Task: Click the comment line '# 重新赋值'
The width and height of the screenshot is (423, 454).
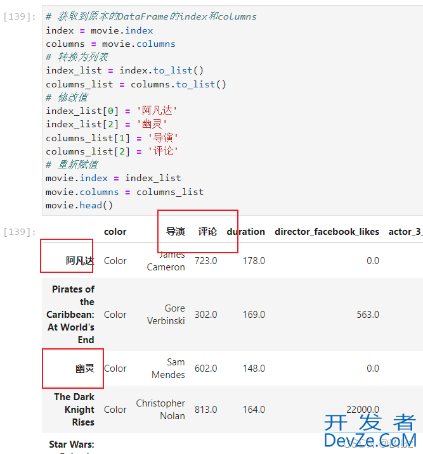Action: (72, 165)
